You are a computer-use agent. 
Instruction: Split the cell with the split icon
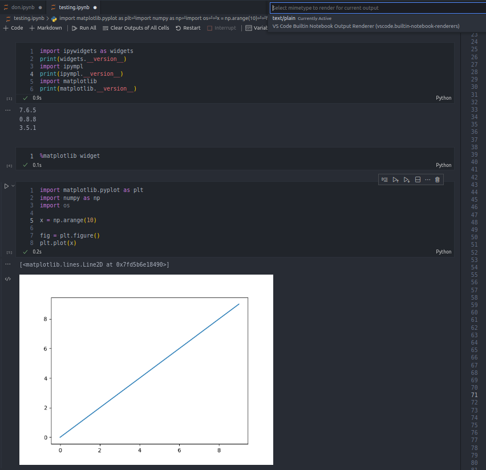(x=418, y=179)
